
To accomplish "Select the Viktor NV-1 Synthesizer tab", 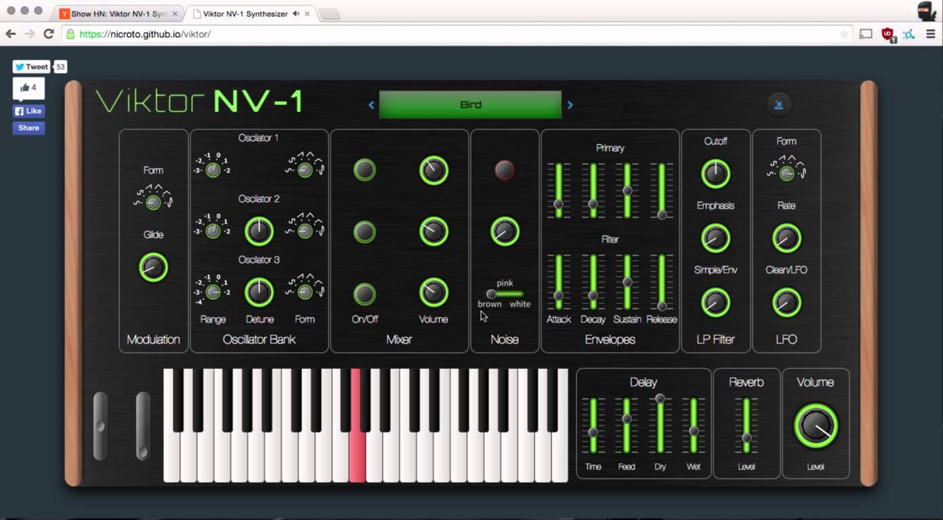I will (x=251, y=14).
